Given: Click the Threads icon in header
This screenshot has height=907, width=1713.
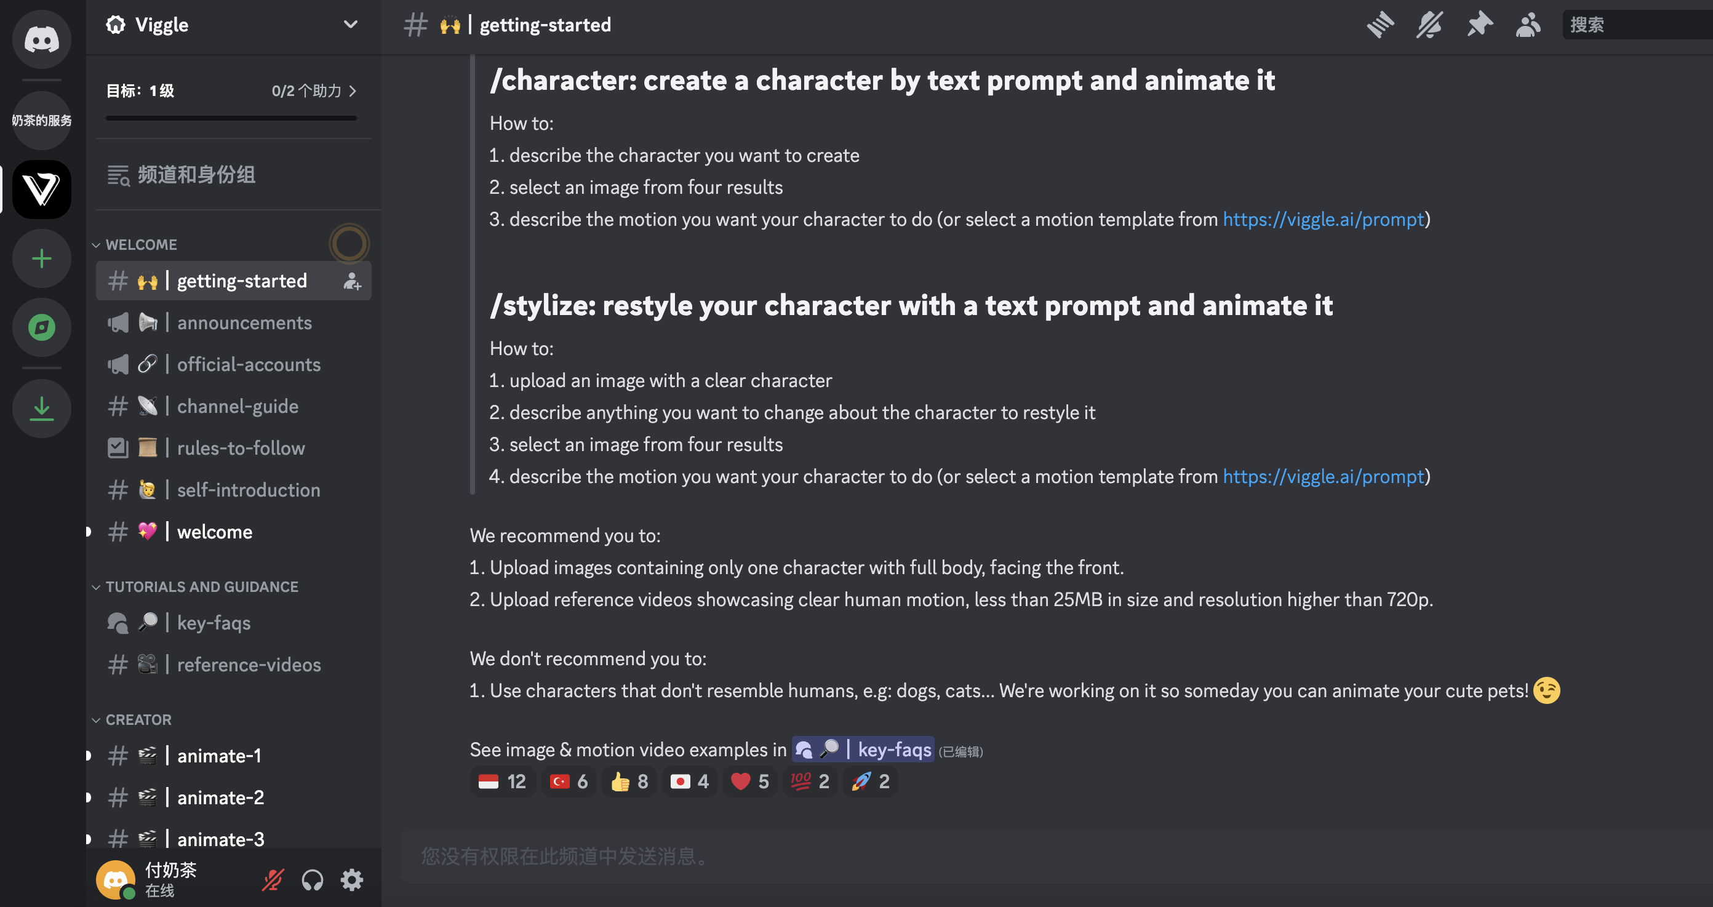Looking at the screenshot, I should [1380, 25].
